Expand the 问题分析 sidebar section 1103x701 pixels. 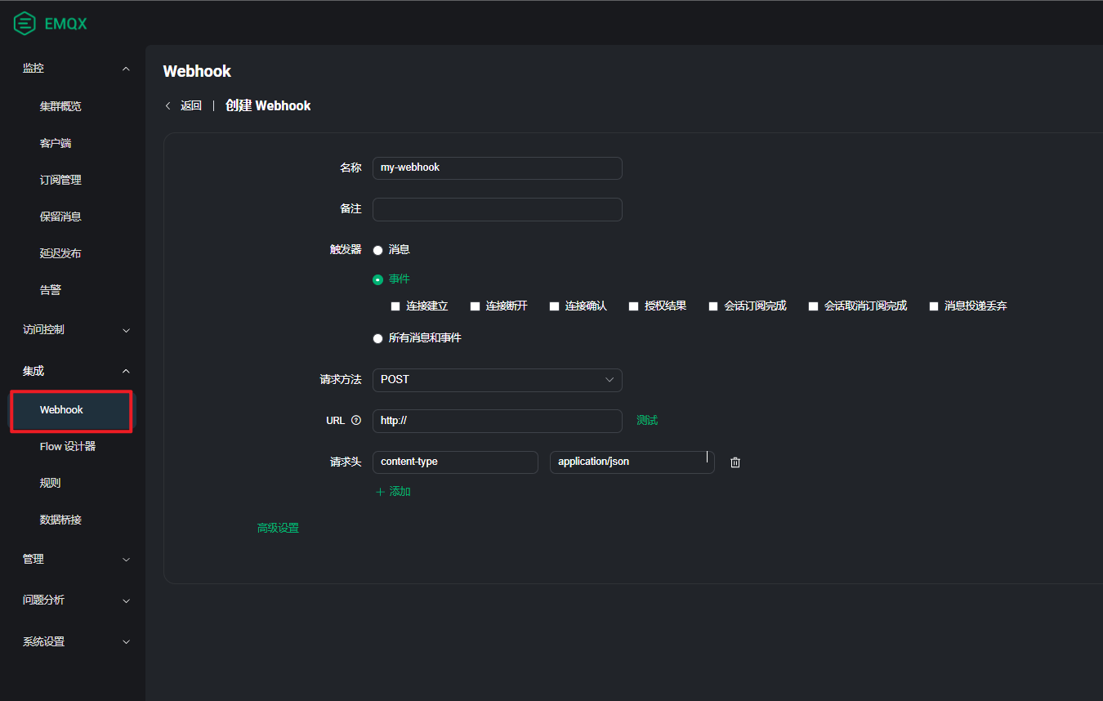coord(126,601)
